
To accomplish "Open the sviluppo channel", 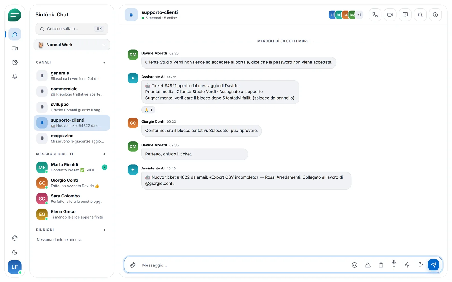I will tap(72, 107).
